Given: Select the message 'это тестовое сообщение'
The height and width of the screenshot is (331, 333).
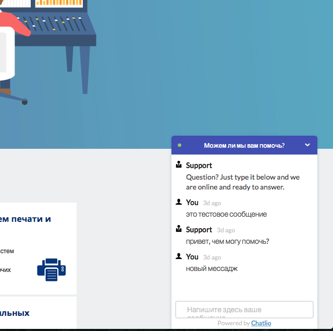Looking at the screenshot, I should pyautogui.click(x=226, y=214).
